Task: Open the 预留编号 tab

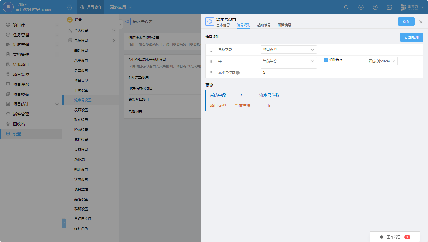Action: (x=284, y=25)
